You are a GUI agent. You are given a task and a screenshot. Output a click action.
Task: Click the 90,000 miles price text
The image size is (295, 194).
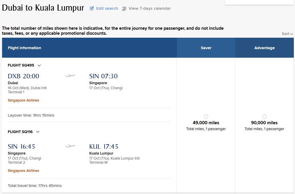point(264,123)
